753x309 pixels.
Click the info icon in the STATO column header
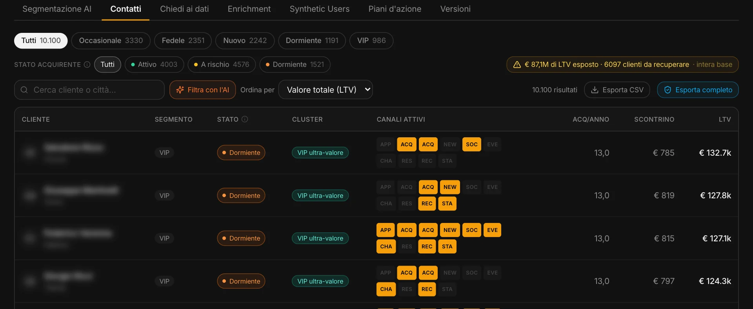(245, 119)
